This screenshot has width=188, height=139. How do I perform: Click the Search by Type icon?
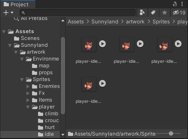click(142, 12)
